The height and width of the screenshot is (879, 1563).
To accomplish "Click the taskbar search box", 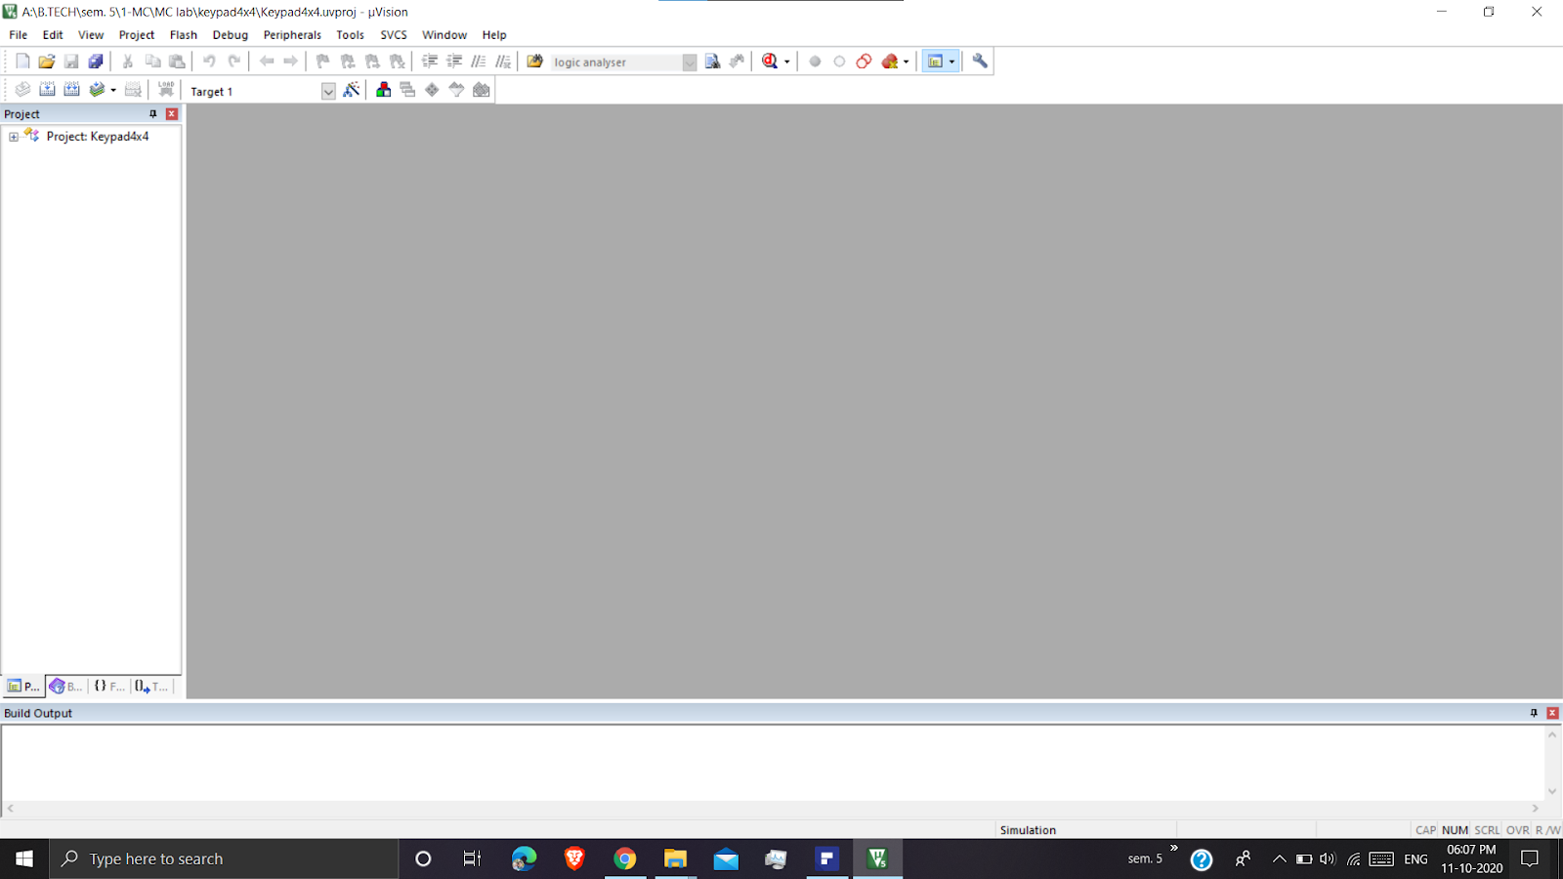I will [x=224, y=858].
